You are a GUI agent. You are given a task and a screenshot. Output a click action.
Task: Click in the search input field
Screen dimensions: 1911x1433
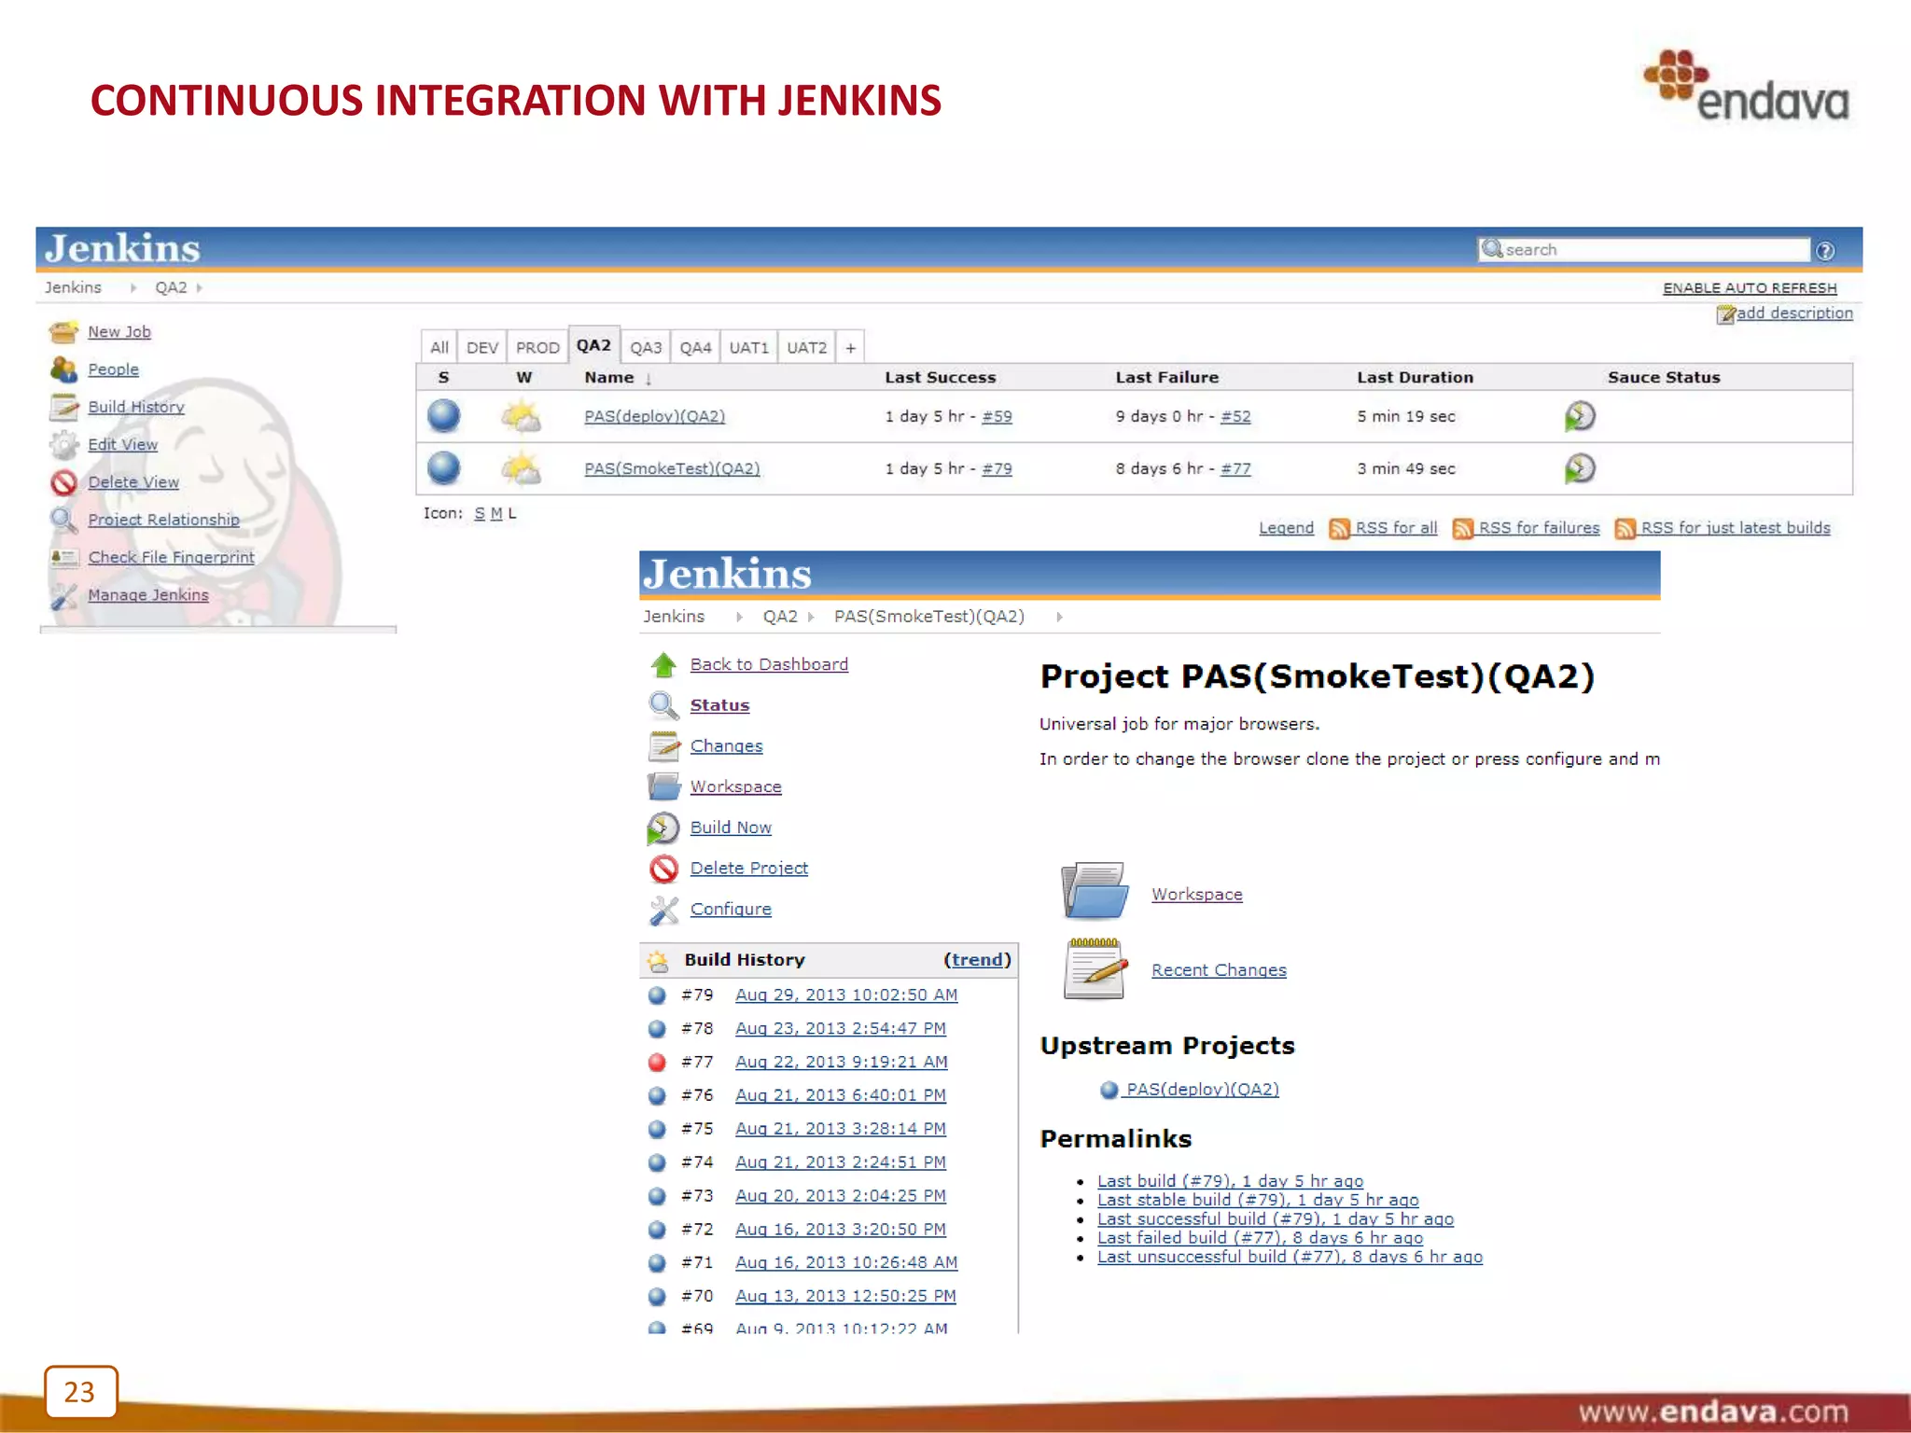[x=1644, y=250]
